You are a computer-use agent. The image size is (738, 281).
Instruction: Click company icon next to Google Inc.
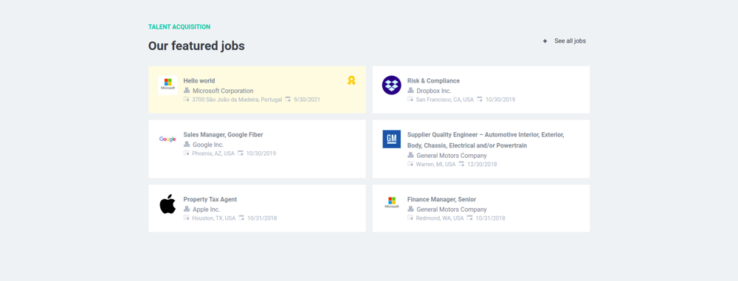(187, 145)
